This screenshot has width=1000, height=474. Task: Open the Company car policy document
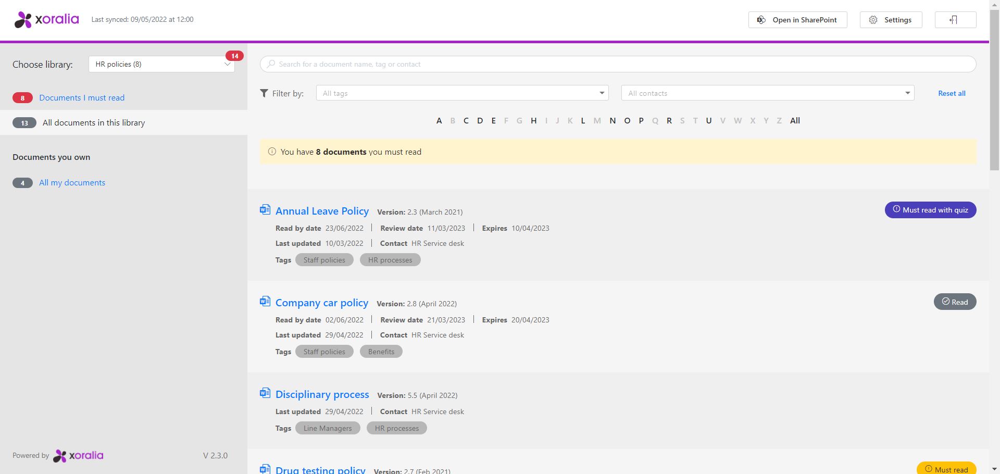click(322, 303)
